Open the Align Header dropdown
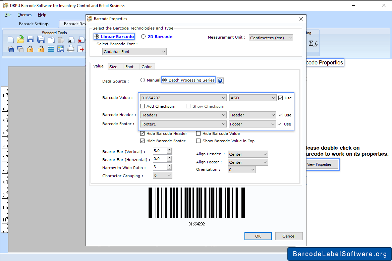Viewport: 392px width, 261px height. pos(248,154)
